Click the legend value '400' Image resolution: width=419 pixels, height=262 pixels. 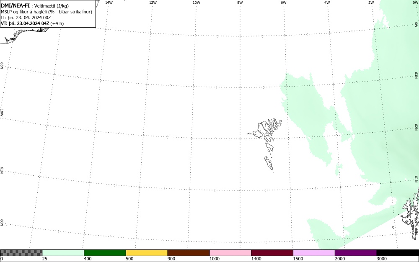point(88,259)
